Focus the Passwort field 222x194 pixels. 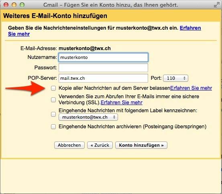click(x=103, y=68)
